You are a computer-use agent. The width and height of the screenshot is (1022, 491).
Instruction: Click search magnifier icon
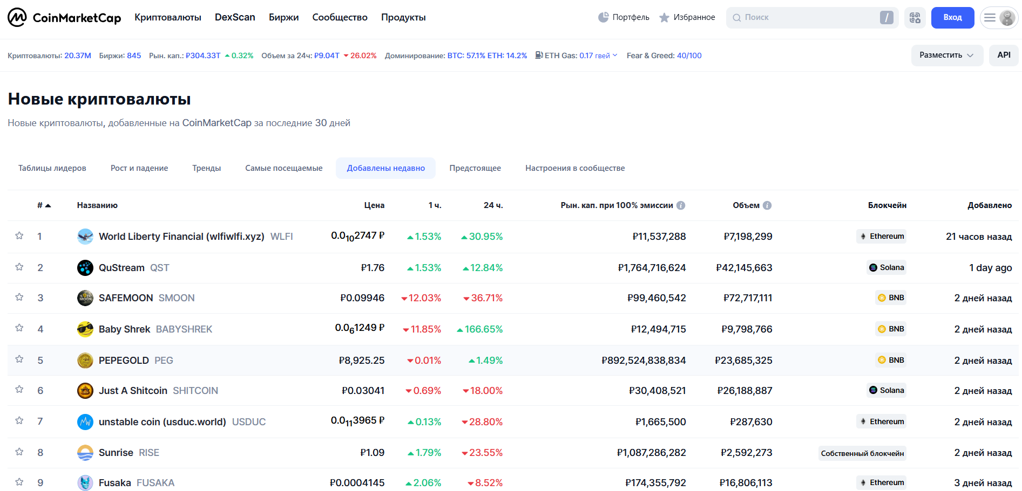736,18
